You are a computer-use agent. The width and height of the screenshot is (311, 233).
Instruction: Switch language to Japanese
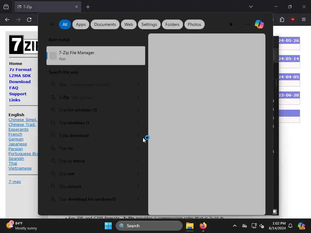[18, 144]
